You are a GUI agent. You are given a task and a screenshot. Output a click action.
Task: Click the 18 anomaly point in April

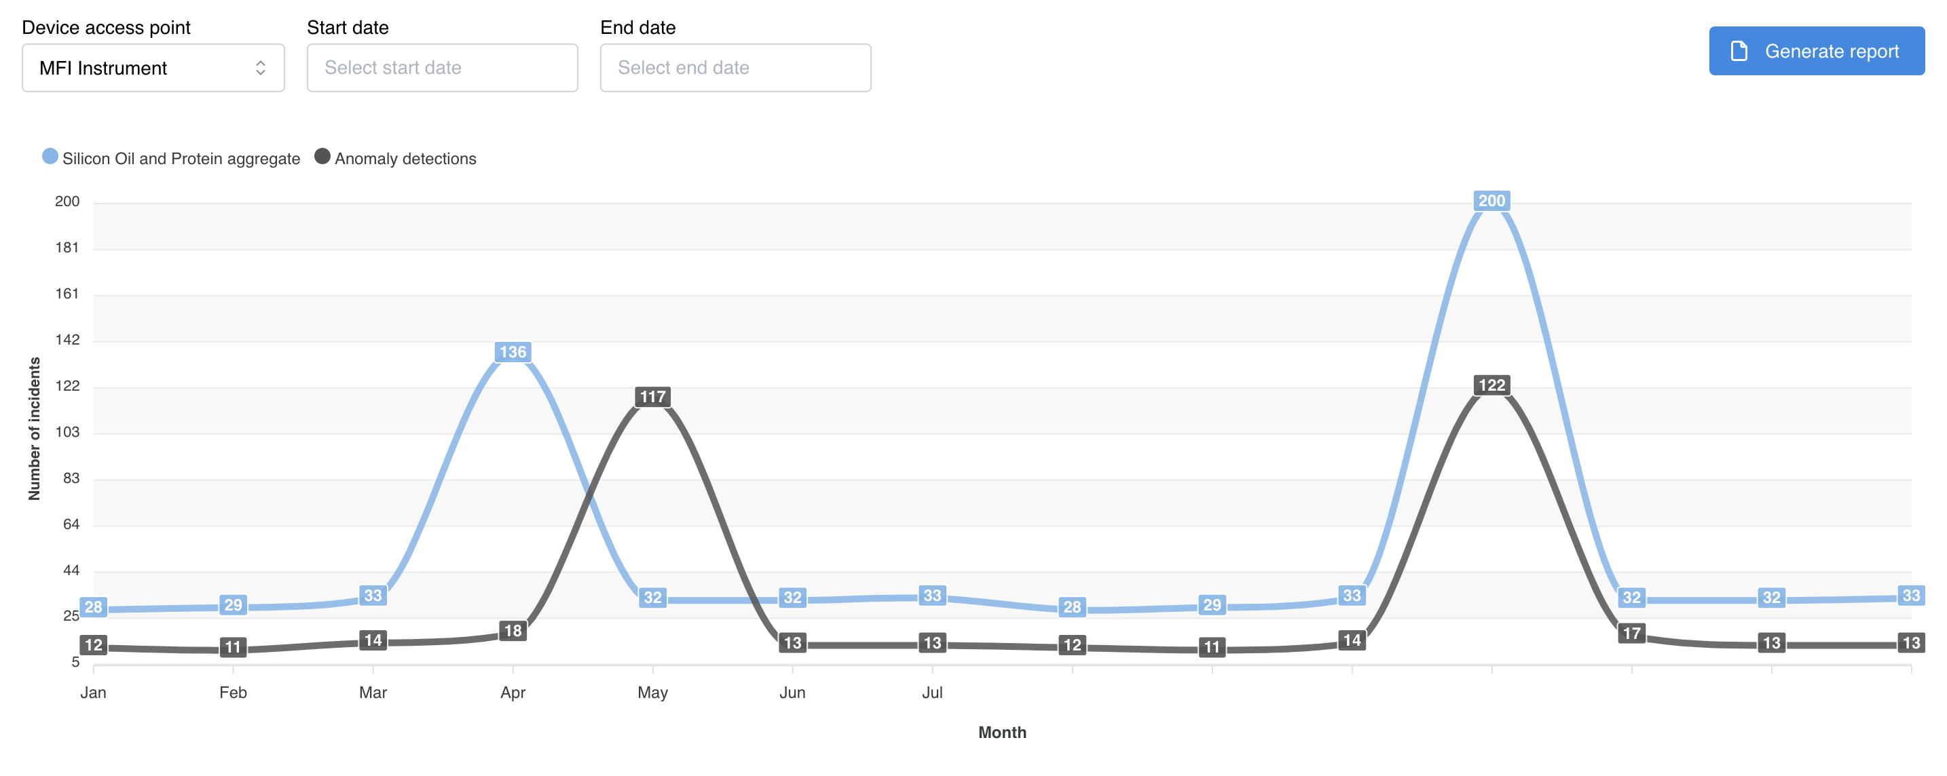(513, 630)
